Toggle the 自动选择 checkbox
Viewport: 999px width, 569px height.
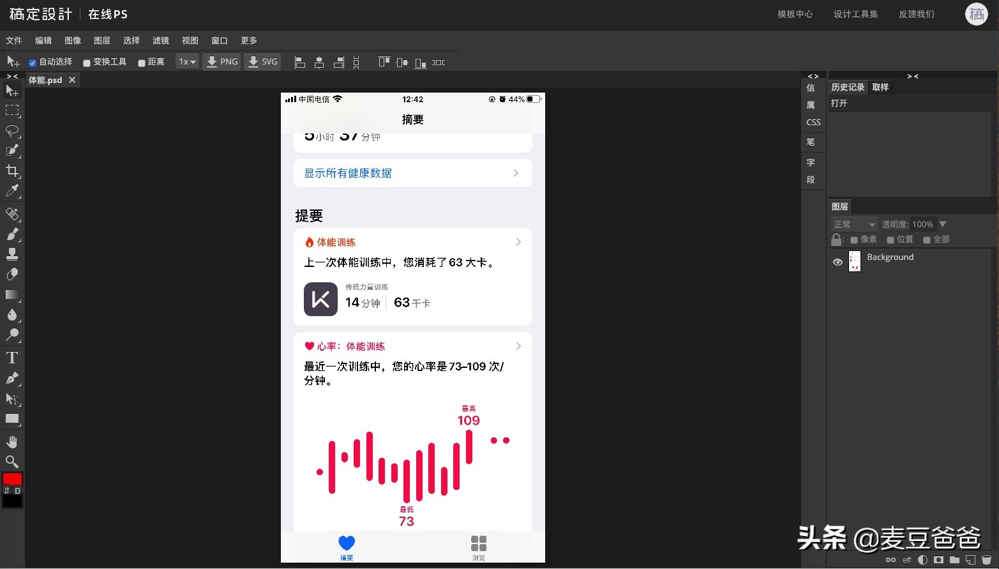[x=32, y=61]
